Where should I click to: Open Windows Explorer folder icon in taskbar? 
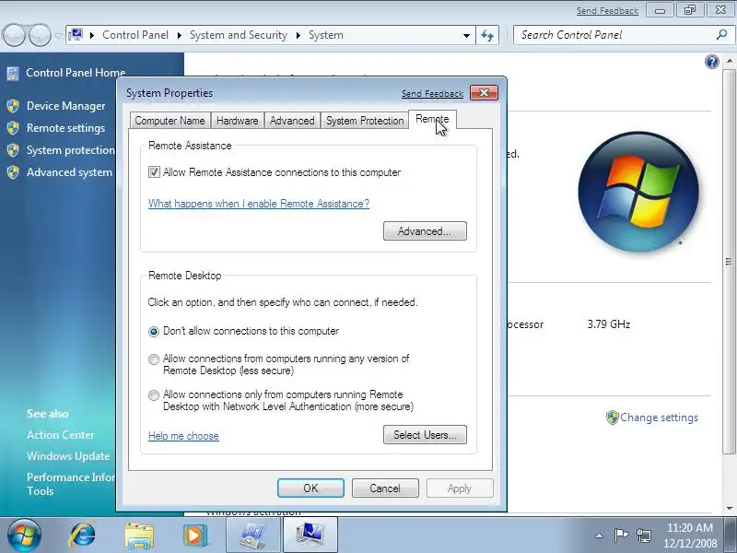139,535
